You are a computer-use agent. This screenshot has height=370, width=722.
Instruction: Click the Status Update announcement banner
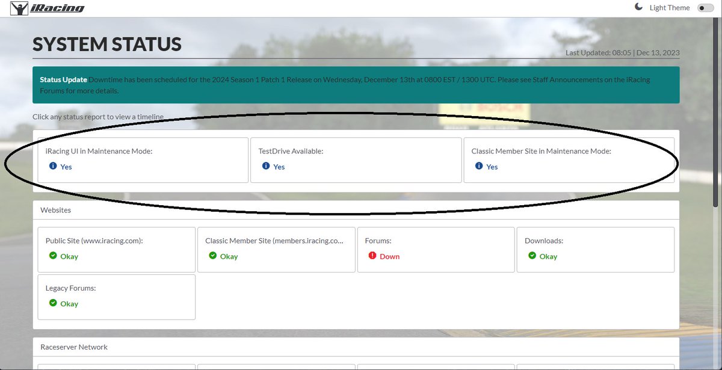click(x=356, y=85)
